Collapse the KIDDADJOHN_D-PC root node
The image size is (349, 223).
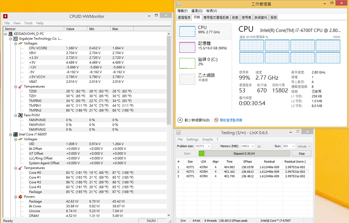point(5,34)
